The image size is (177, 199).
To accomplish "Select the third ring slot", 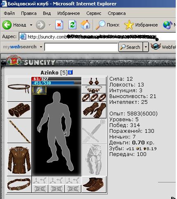I will point(102,98).
